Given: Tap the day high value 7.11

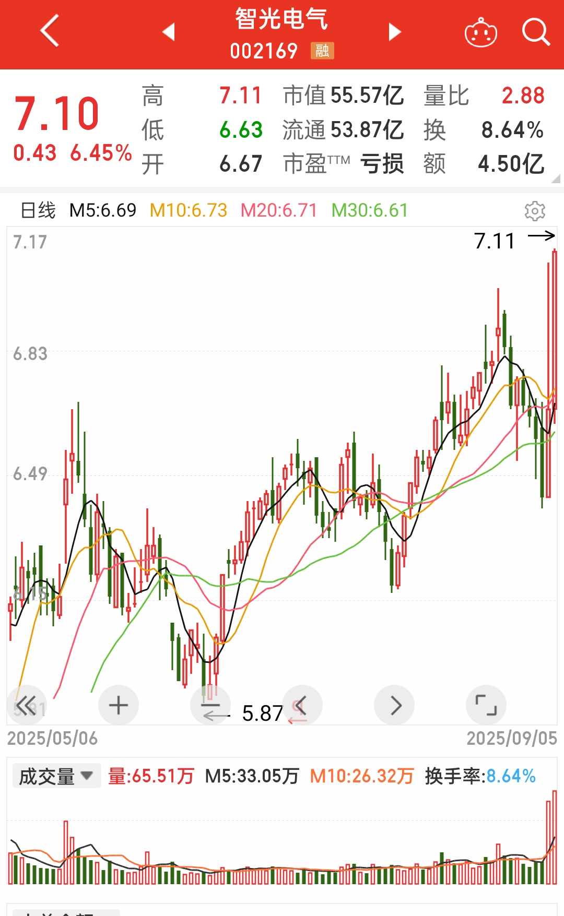Looking at the screenshot, I should 240,96.
